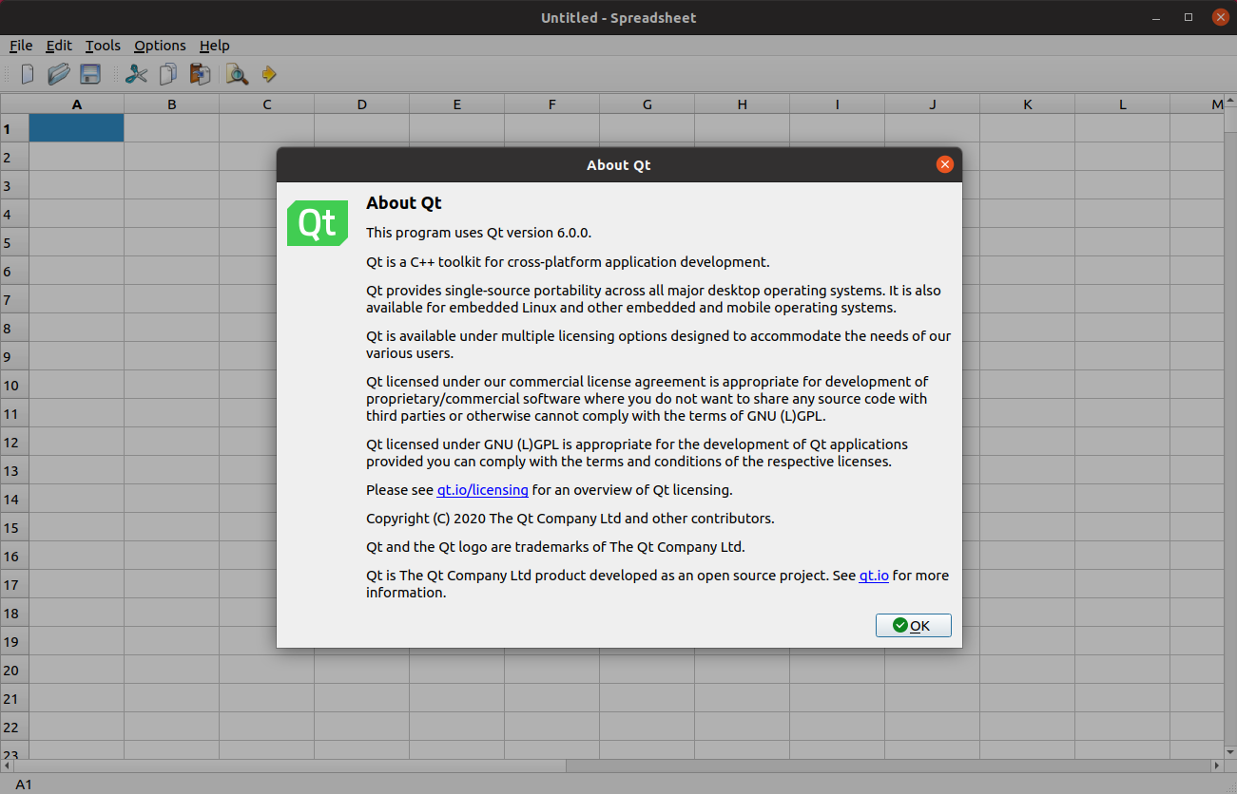Click the Save floppy disk icon
This screenshot has height=794, width=1237.
point(90,74)
